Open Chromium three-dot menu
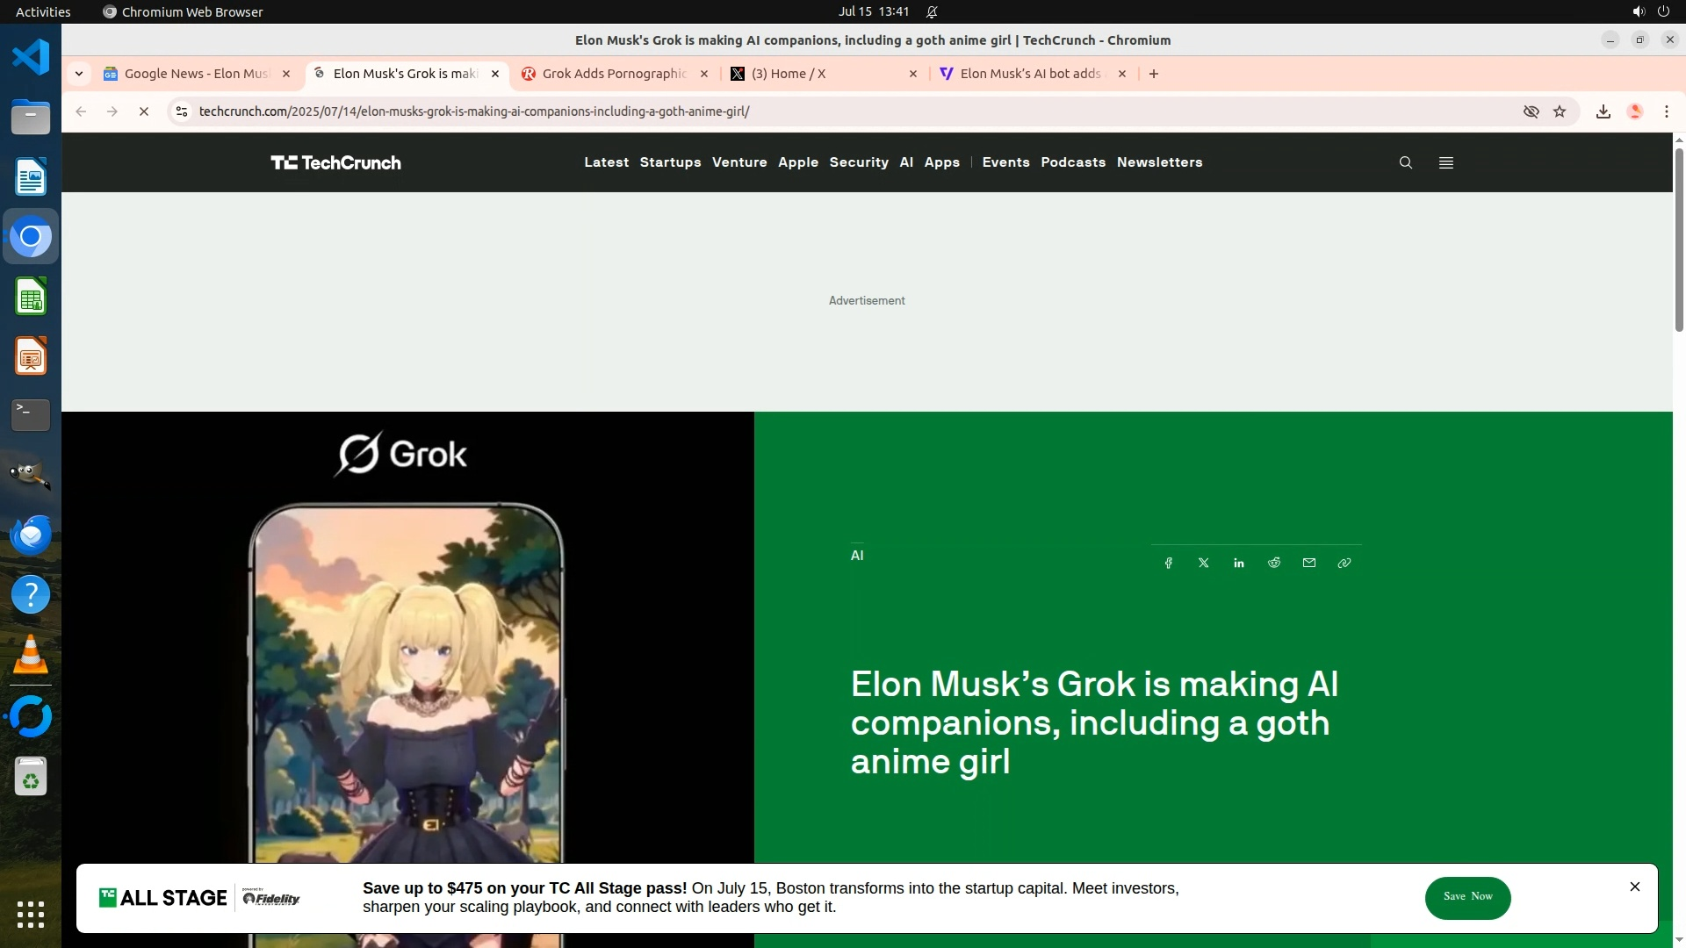This screenshot has height=948, width=1686. point(1666,111)
